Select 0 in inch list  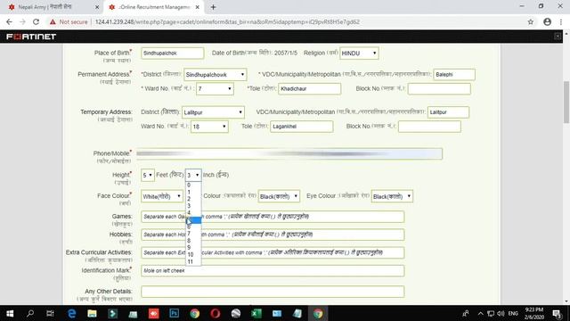[193, 185]
